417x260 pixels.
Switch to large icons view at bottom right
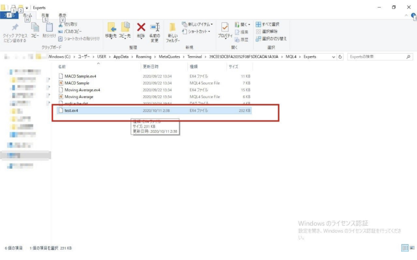pyautogui.click(x=411, y=248)
